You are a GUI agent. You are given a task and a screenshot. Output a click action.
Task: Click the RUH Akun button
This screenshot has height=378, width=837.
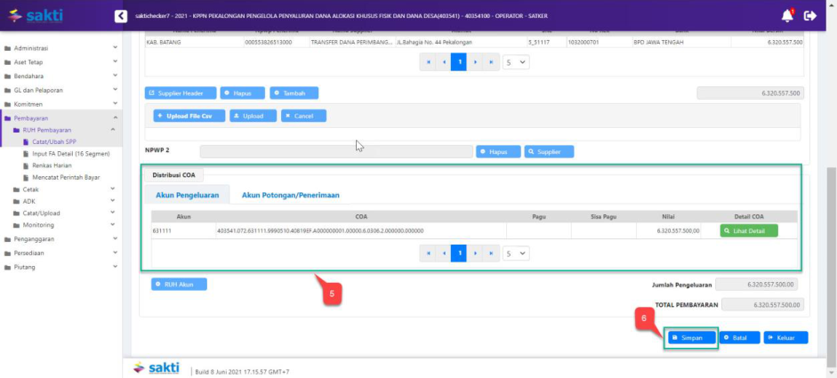click(179, 285)
